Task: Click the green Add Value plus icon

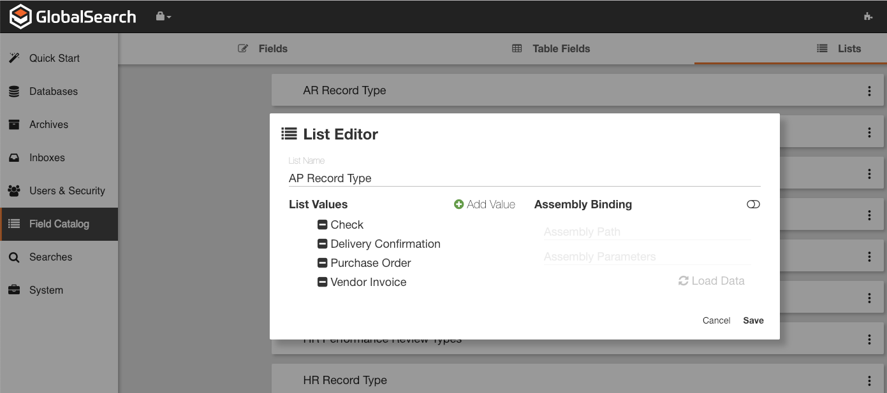Action: tap(458, 204)
